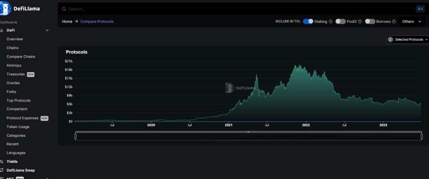Collapse the DeFi sidebar section
The height and width of the screenshot is (179, 429).
47,30
